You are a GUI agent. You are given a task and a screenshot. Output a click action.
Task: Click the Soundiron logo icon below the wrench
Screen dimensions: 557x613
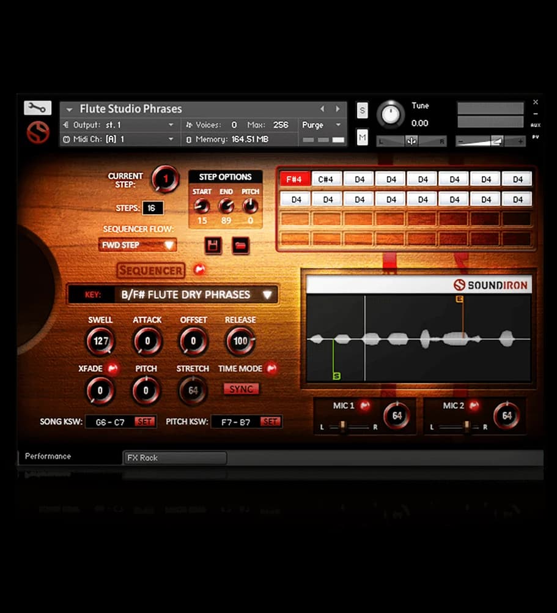[x=37, y=132]
